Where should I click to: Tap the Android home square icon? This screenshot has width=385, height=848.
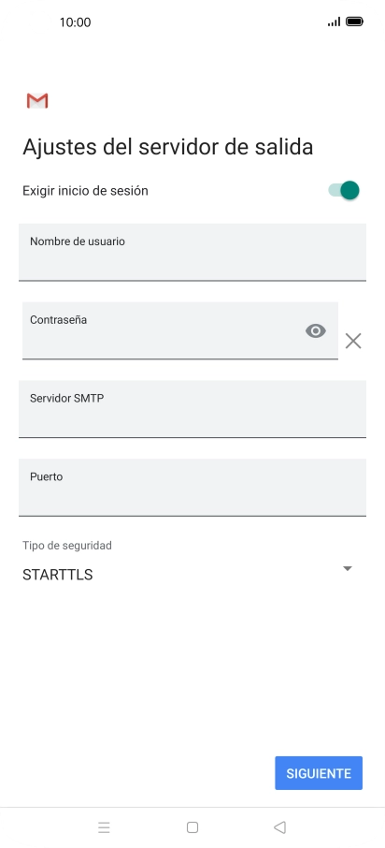tap(192, 826)
